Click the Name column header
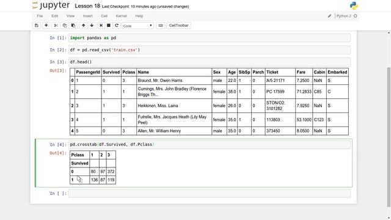 174,72
